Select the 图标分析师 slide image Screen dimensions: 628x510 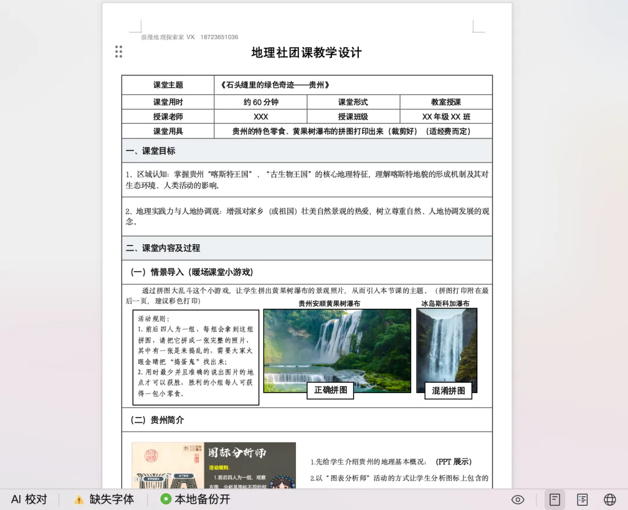214,465
